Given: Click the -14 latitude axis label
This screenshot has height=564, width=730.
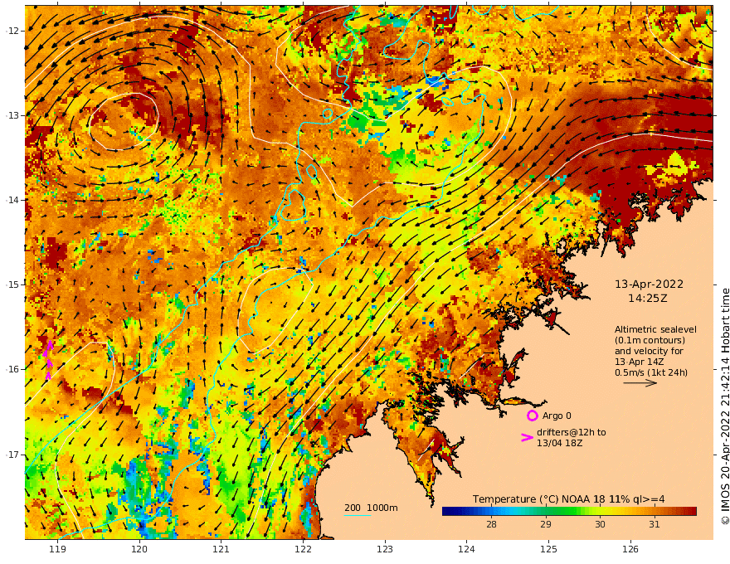Looking at the screenshot, I should [x=12, y=200].
